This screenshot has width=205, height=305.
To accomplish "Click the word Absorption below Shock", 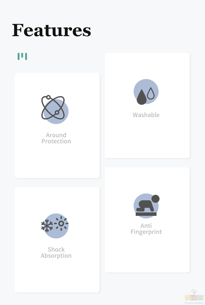I will [x=56, y=256].
